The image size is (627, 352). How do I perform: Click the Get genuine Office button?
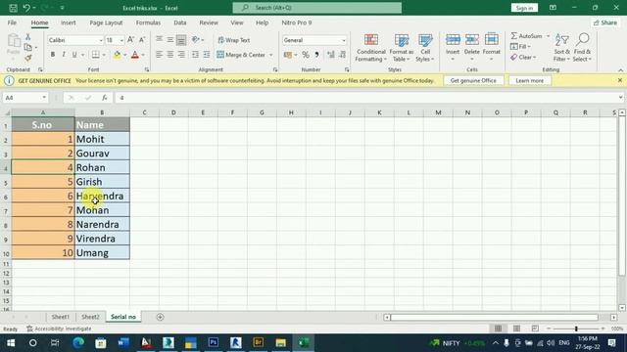473,80
